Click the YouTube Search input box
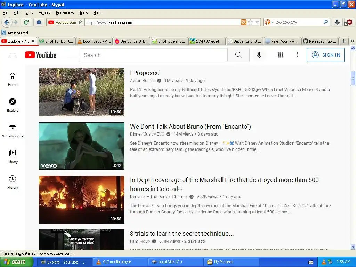Image resolution: width=356 pixels, height=267 pixels. 153,55
